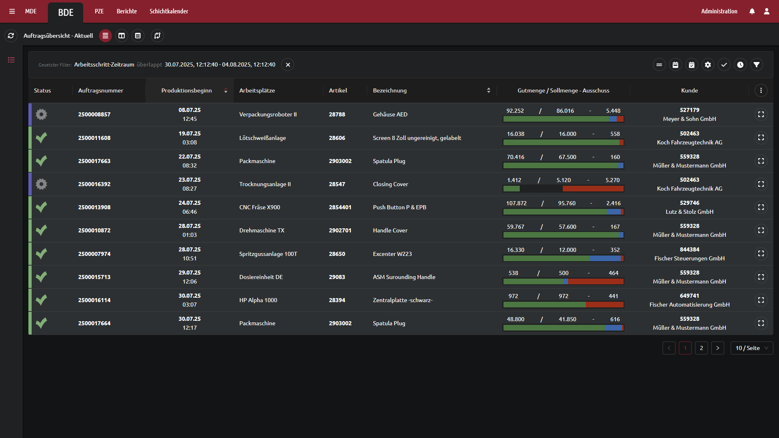
Task: Click the equals sign filter icon
Action: [659, 65]
